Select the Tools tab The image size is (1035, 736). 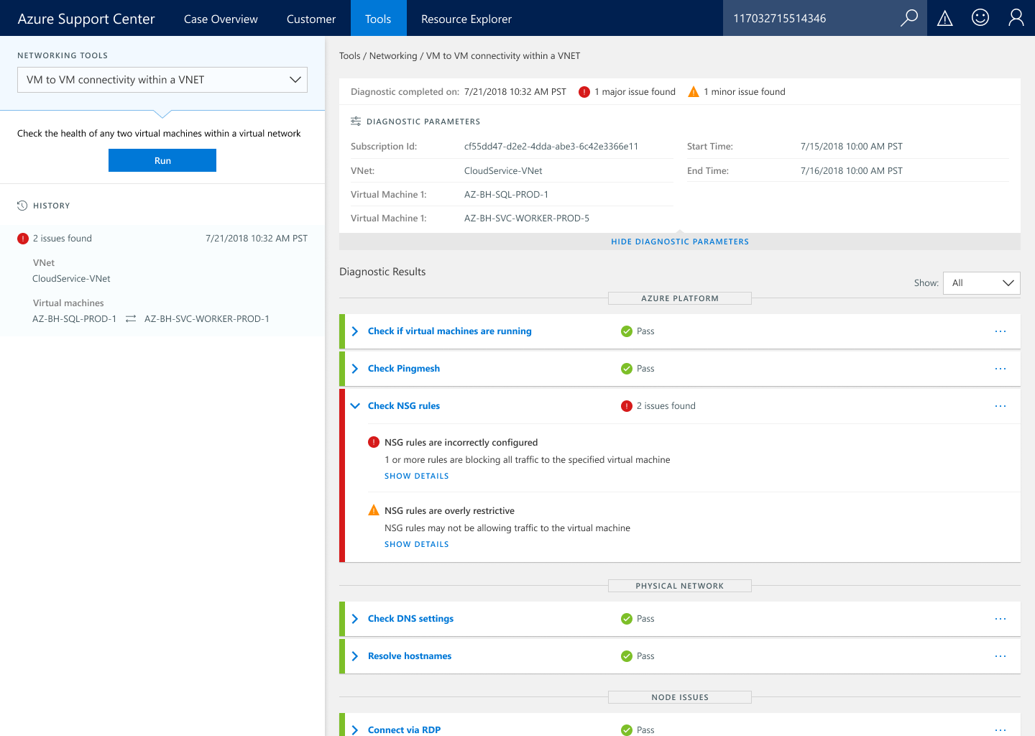pos(378,19)
